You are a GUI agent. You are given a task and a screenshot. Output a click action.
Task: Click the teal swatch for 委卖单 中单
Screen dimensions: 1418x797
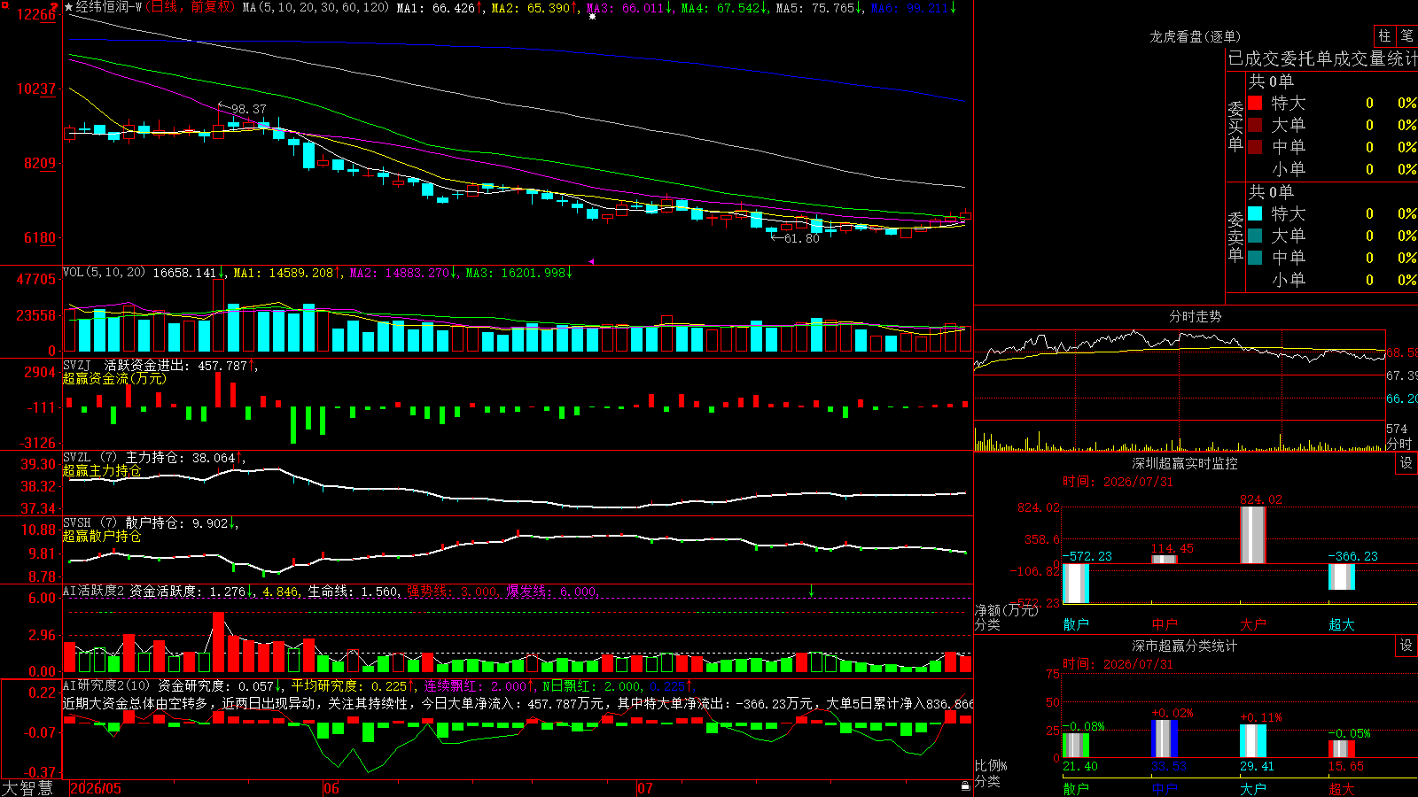click(x=1255, y=257)
